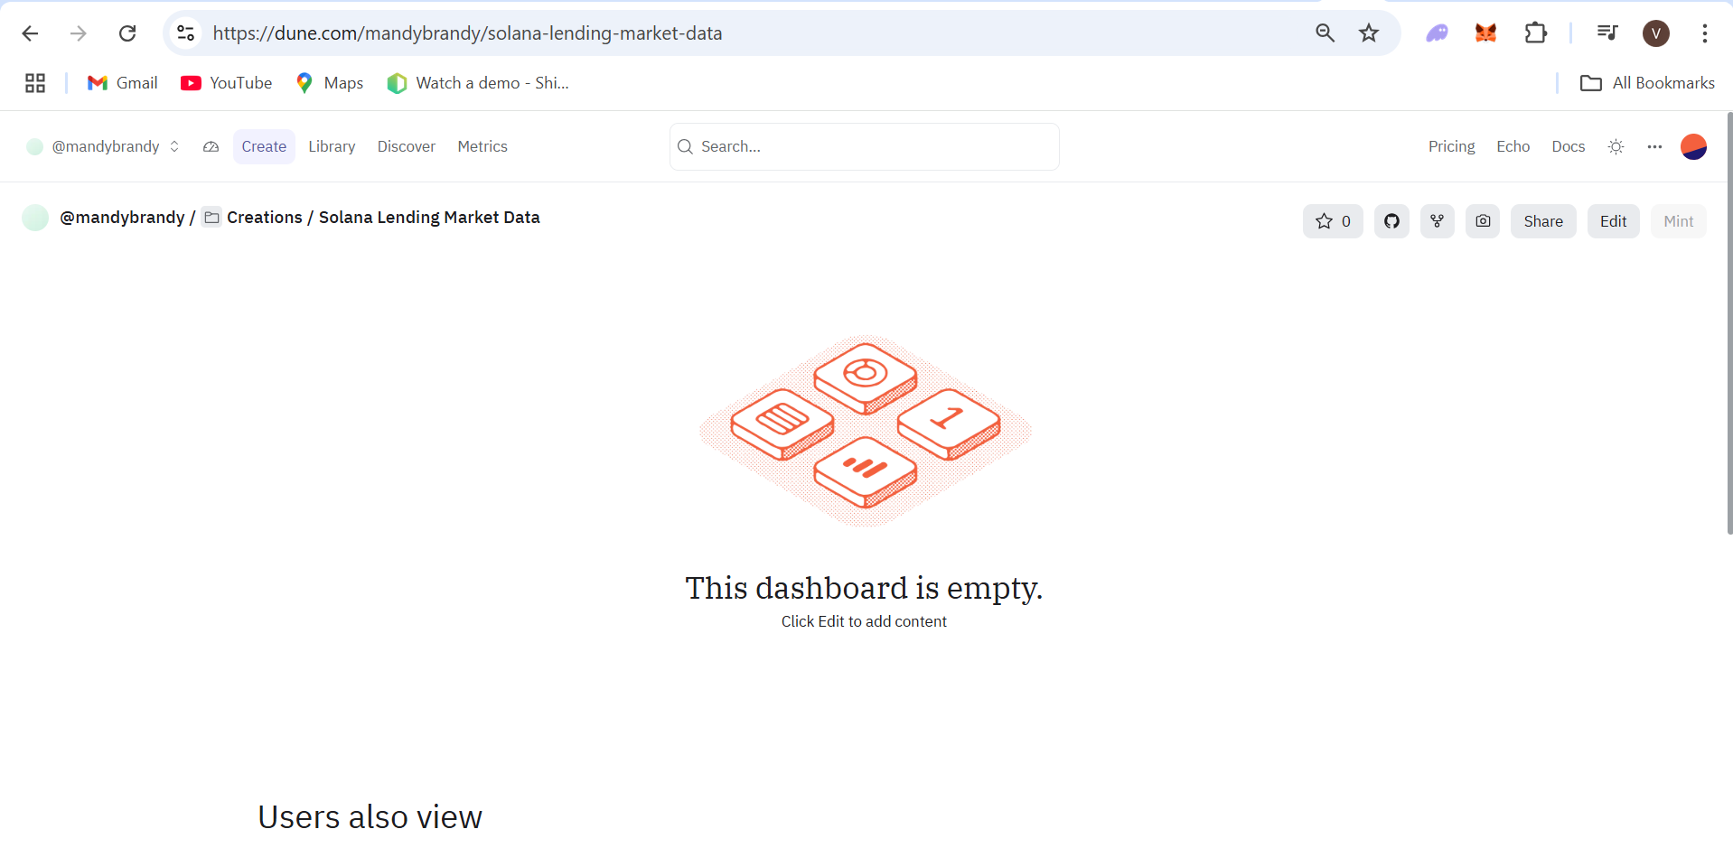Take a dashboard screenshot via the camera icon

pos(1483,221)
